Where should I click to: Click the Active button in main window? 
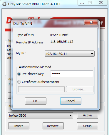[x=88, y=115]
